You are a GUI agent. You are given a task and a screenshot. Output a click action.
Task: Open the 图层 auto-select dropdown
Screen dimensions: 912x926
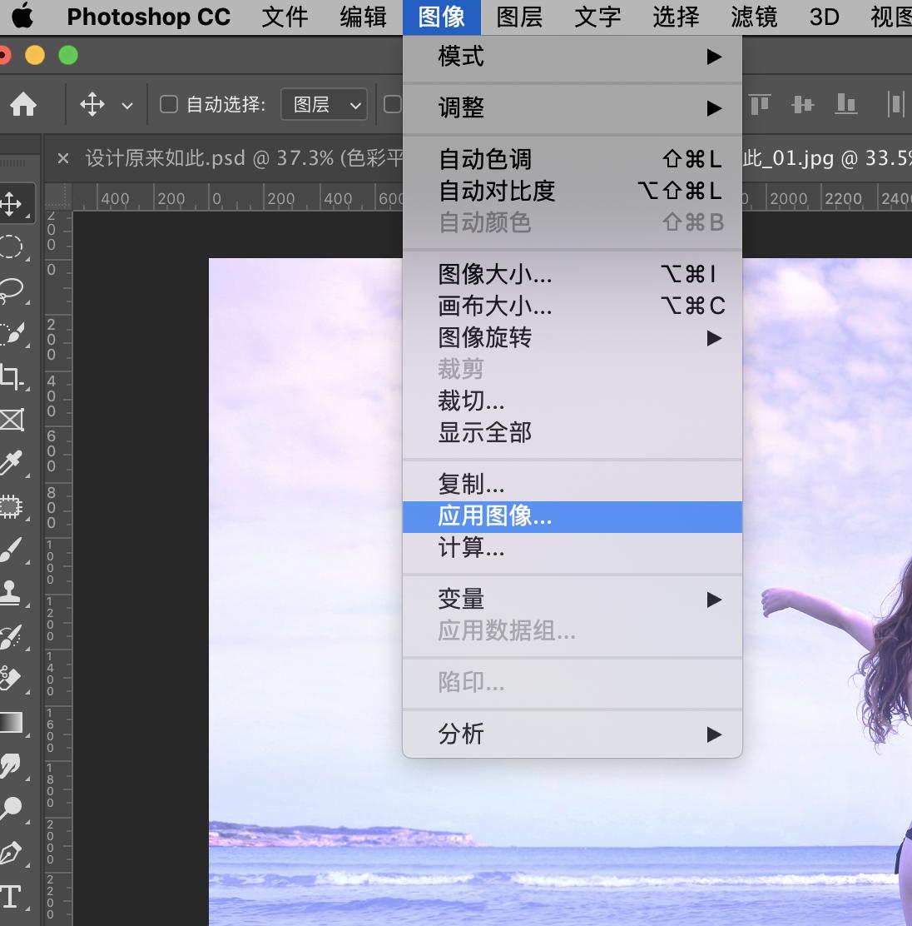point(324,104)
